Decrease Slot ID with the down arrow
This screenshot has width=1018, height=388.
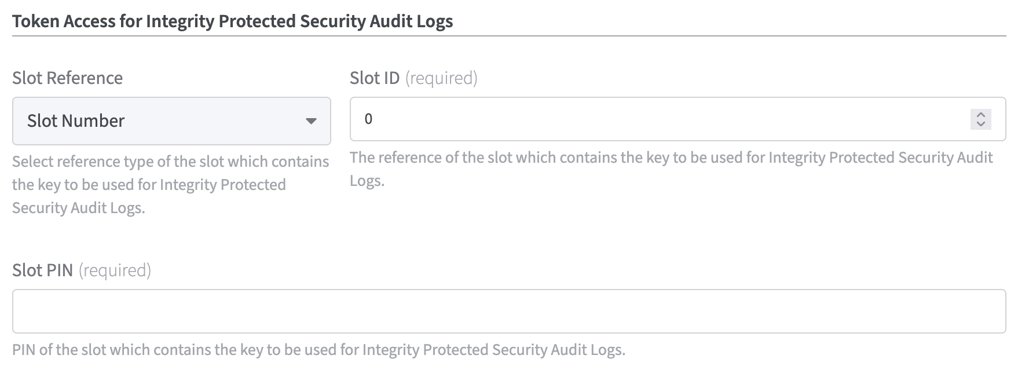pos(980,124)
